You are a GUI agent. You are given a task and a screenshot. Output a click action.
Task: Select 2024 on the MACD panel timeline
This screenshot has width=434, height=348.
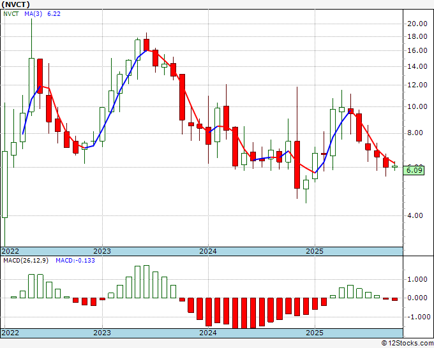click(x=207, y=333)
